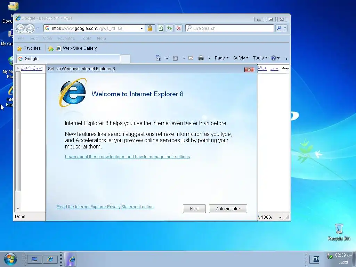Image resolution: width=356 pixels, height=267 pixels.
Task: Select the Google tab
Action: [68, 58]
